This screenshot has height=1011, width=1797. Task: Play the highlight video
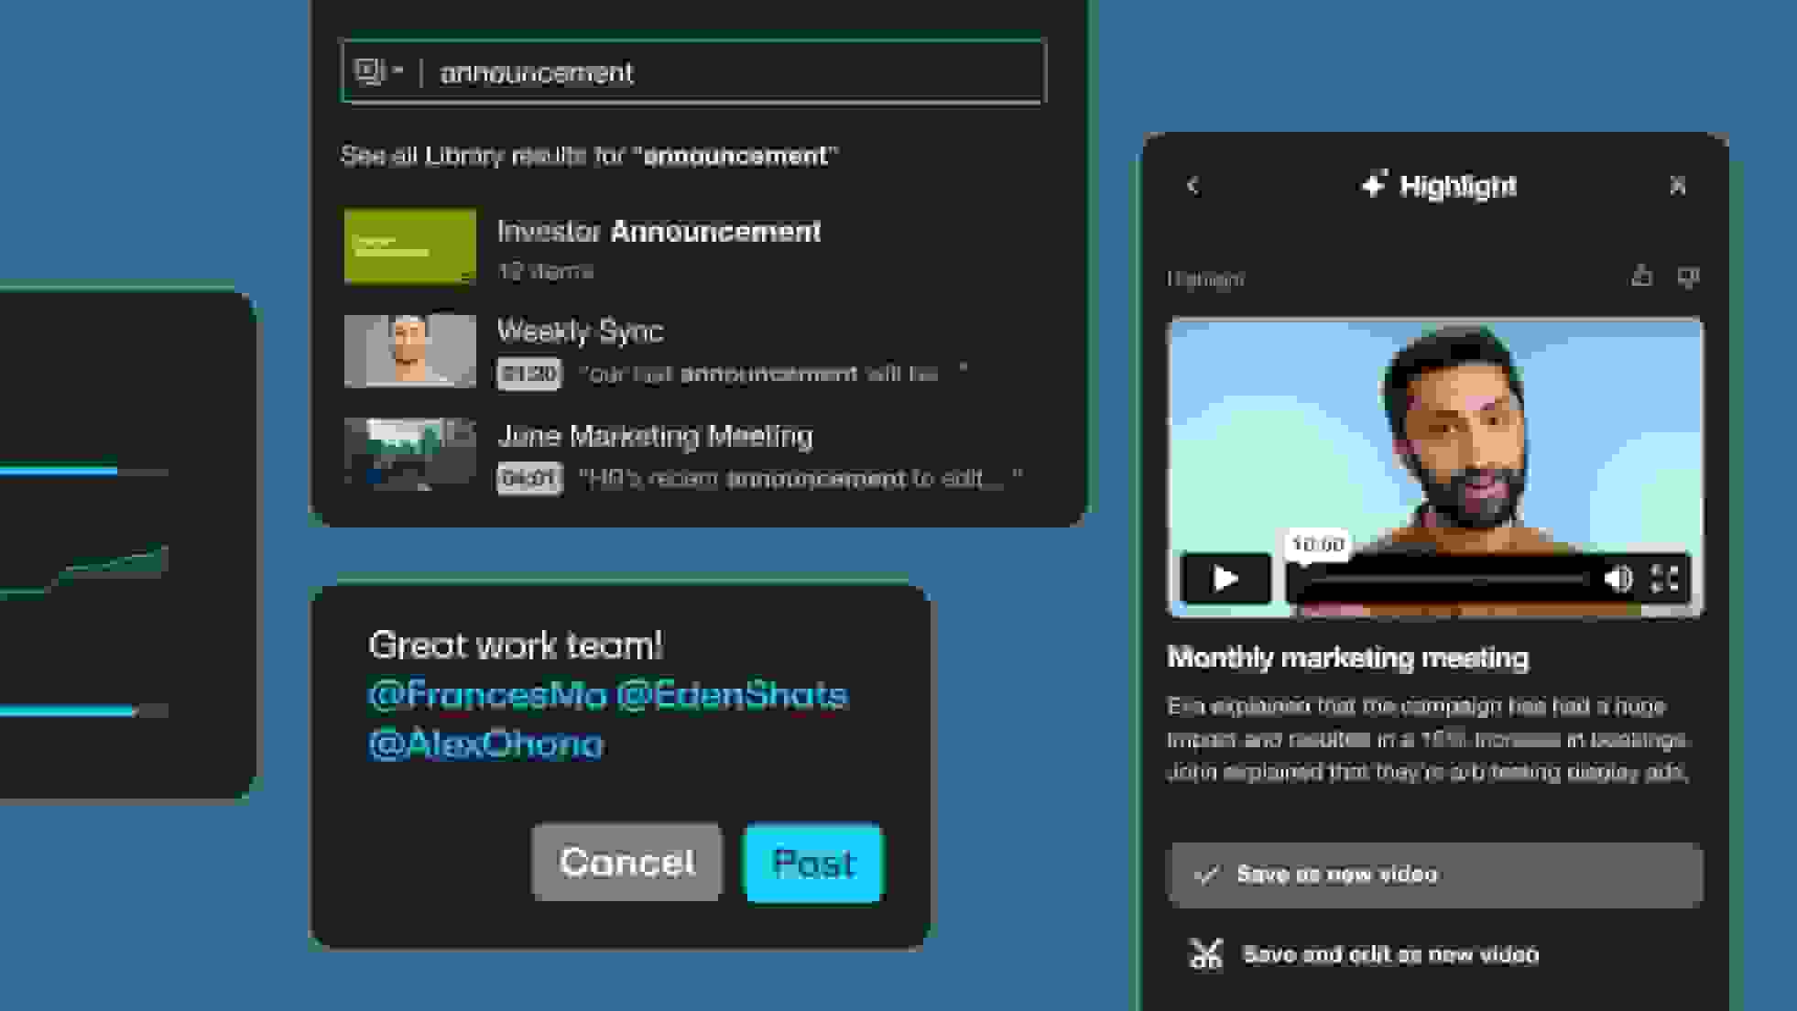tap(1225, 579)
